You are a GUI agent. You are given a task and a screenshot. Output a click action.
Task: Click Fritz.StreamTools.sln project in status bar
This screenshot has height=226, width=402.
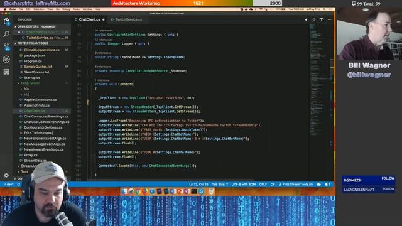pos(296,184)
